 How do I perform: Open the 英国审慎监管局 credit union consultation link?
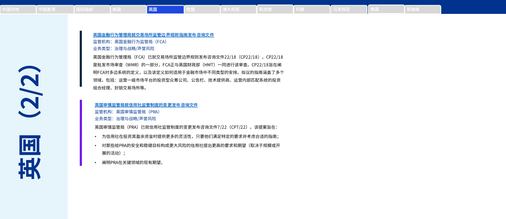tap(146, 105)
